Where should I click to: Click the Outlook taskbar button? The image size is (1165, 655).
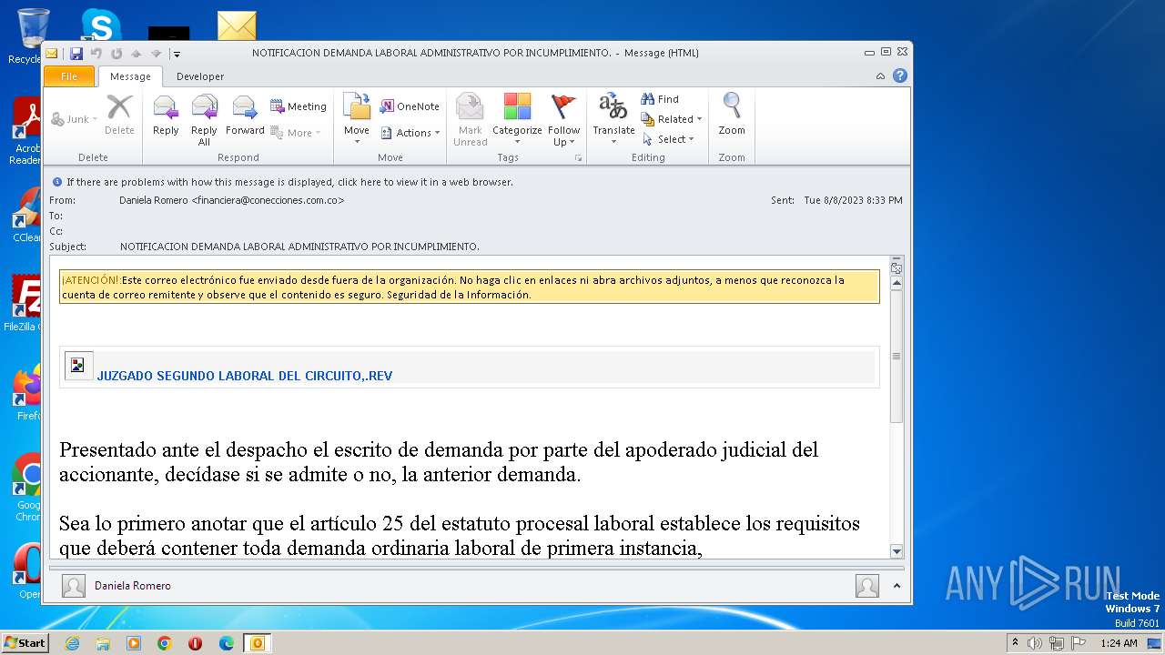[258, 643]
